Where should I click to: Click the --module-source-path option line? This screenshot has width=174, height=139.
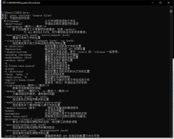click(x=33, y=103)
